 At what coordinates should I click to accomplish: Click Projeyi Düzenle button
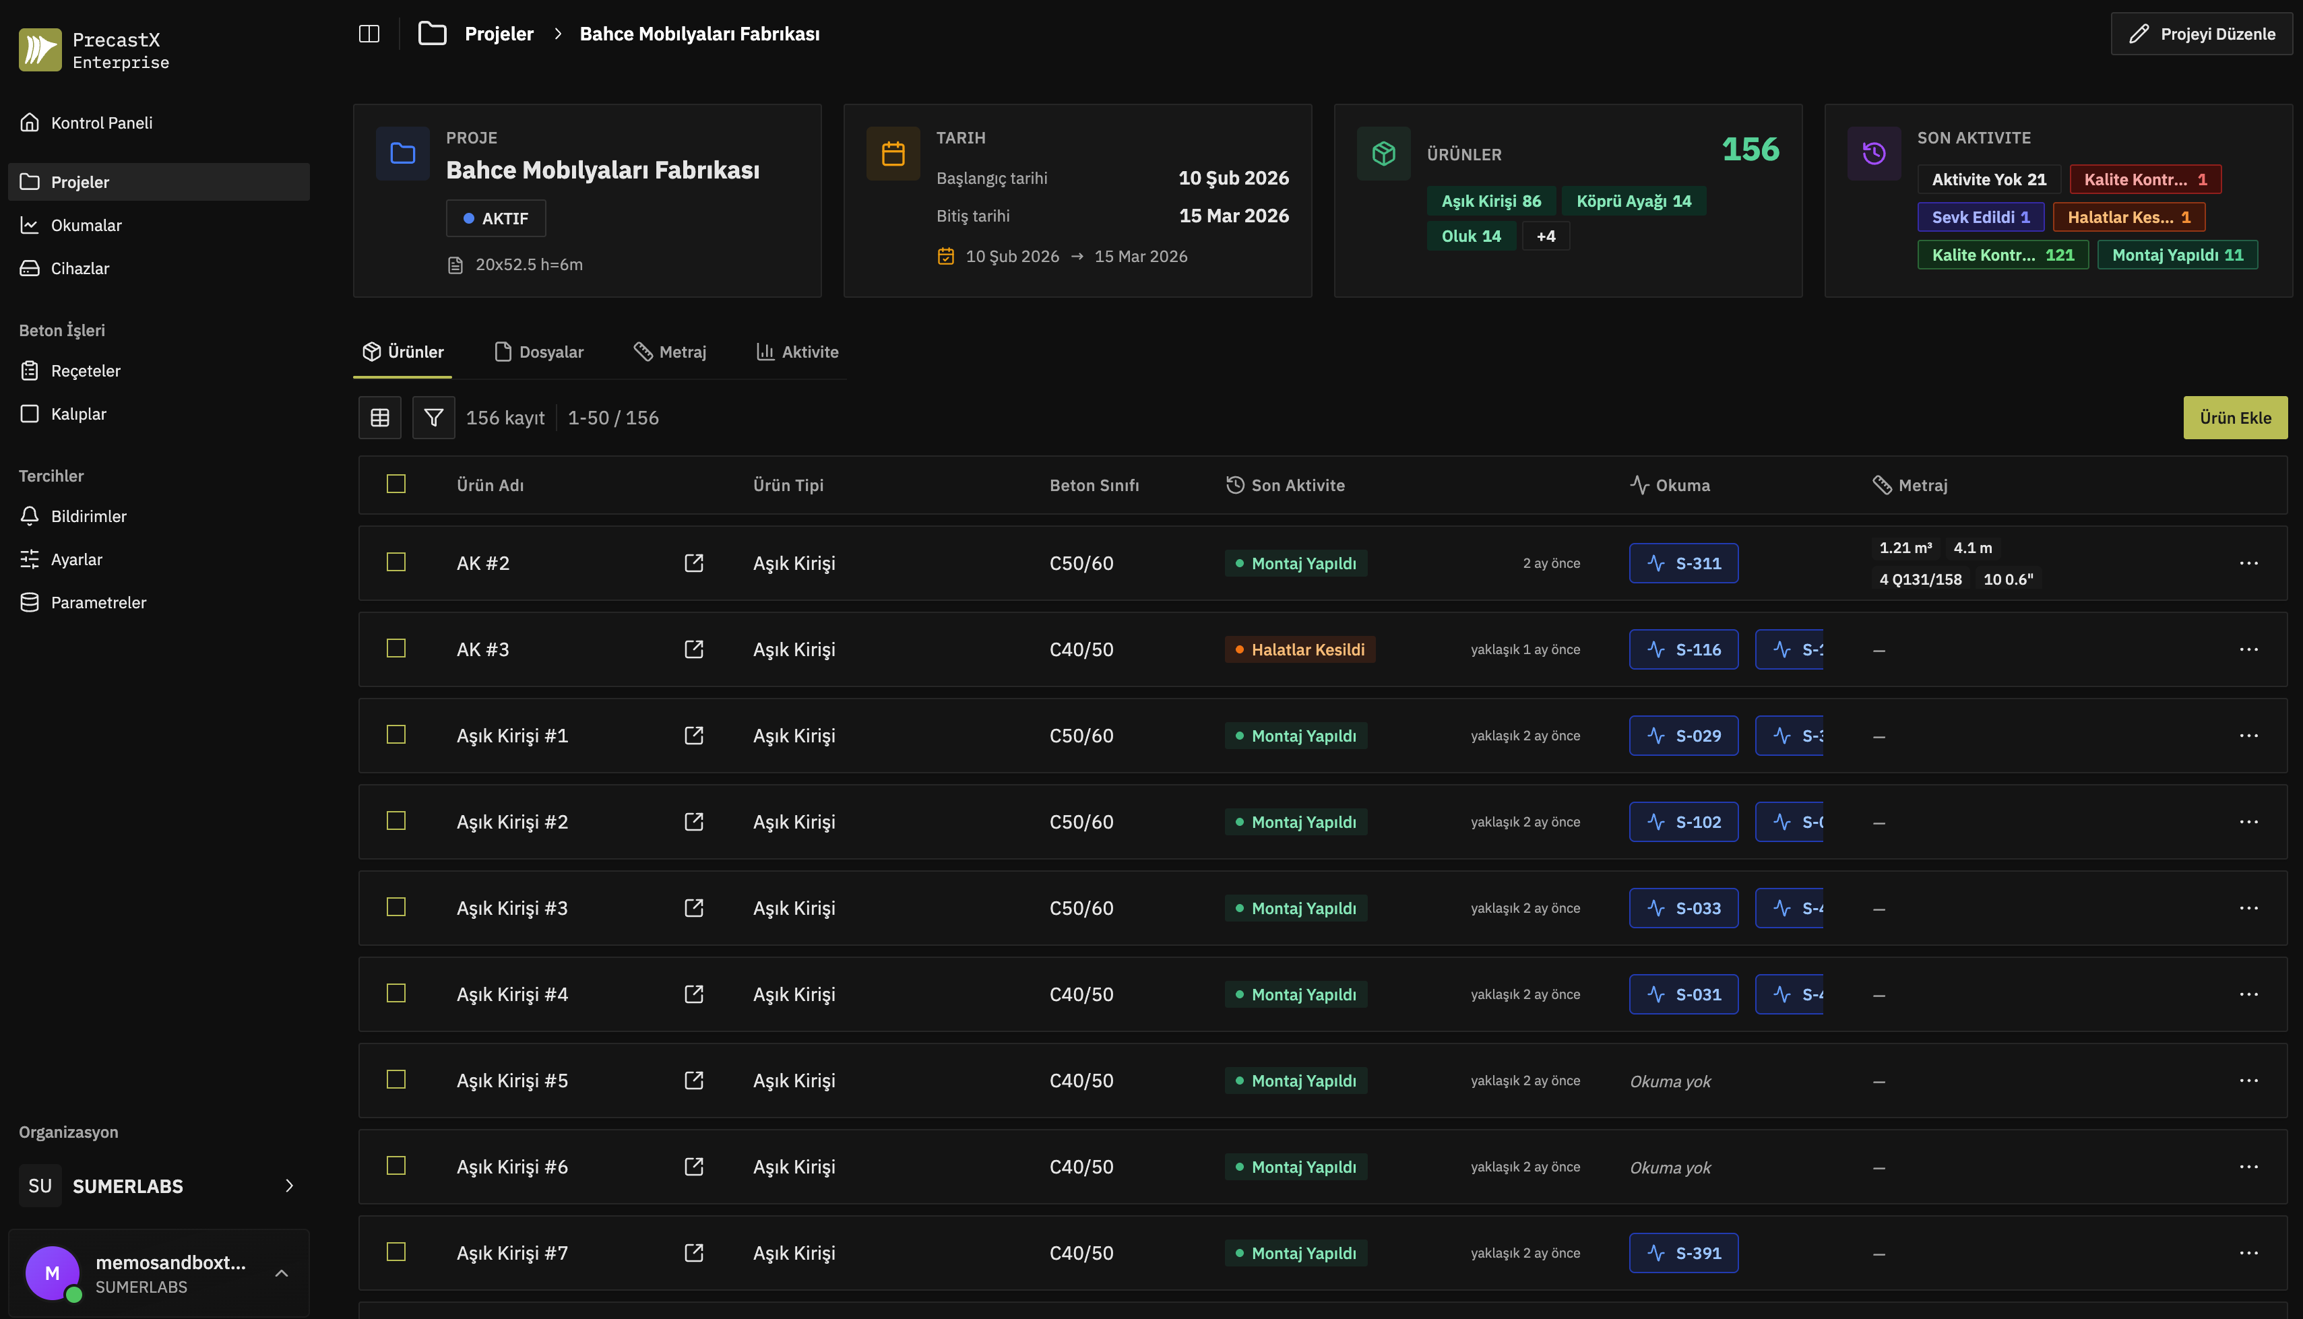[2201, 34]
